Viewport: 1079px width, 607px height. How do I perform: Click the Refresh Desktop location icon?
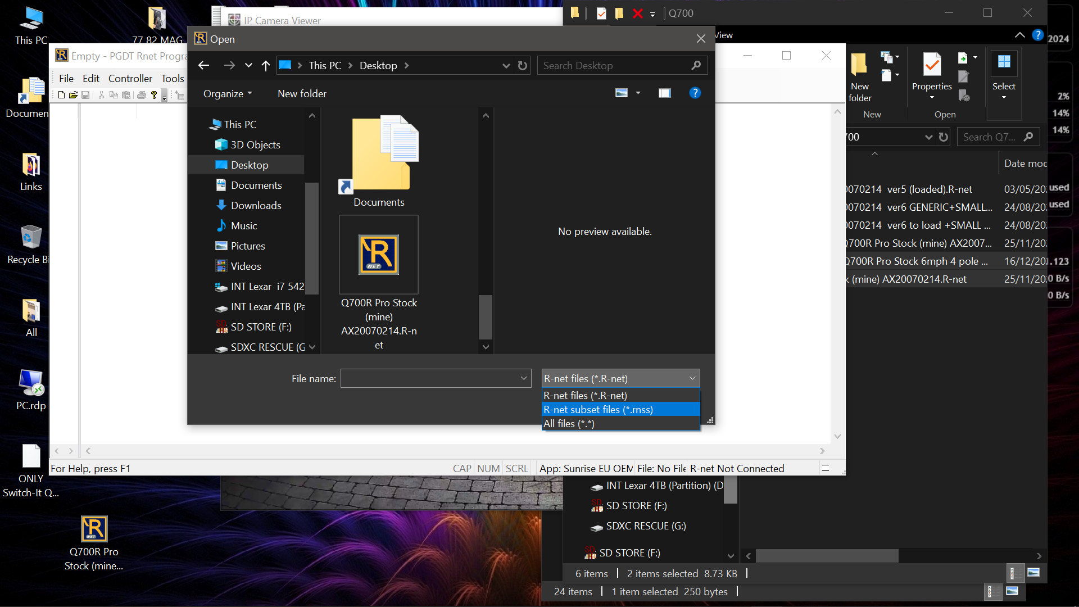tap(523, 66)
